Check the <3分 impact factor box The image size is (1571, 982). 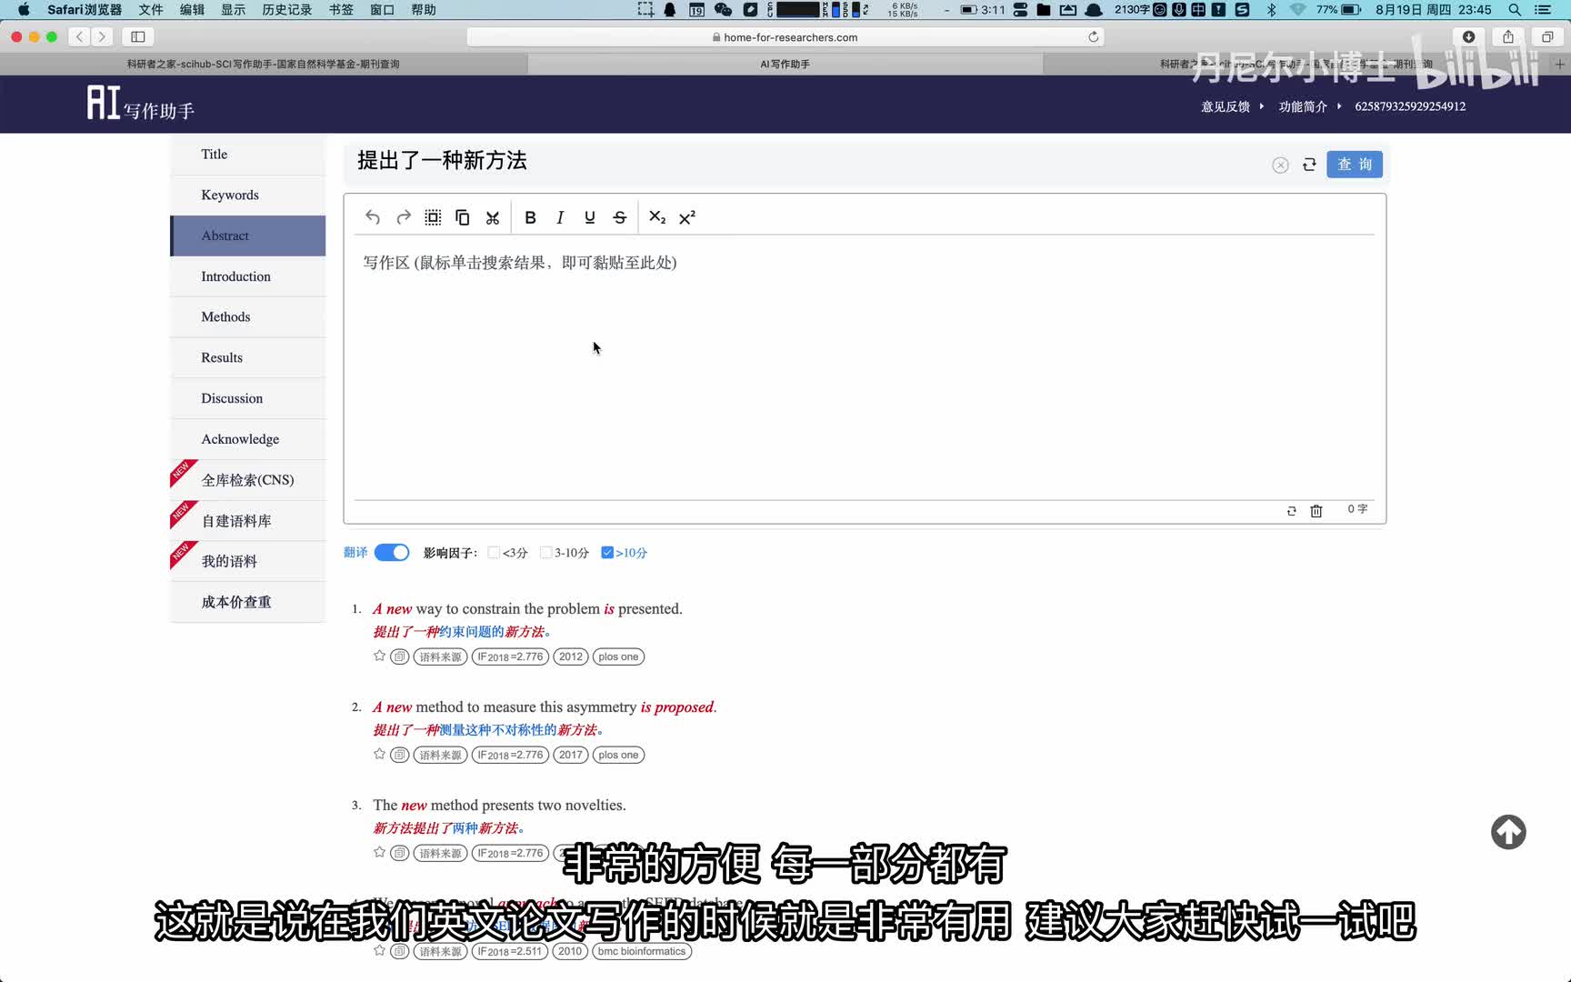pyautogui.click(x=494, y=553)
